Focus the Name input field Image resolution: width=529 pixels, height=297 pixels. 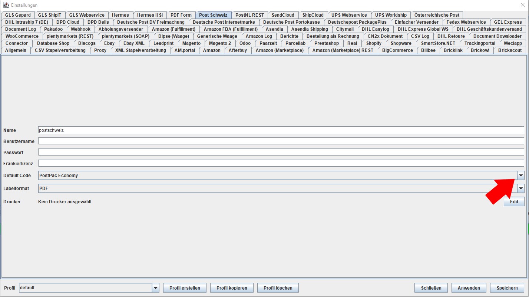pos(281,130)
